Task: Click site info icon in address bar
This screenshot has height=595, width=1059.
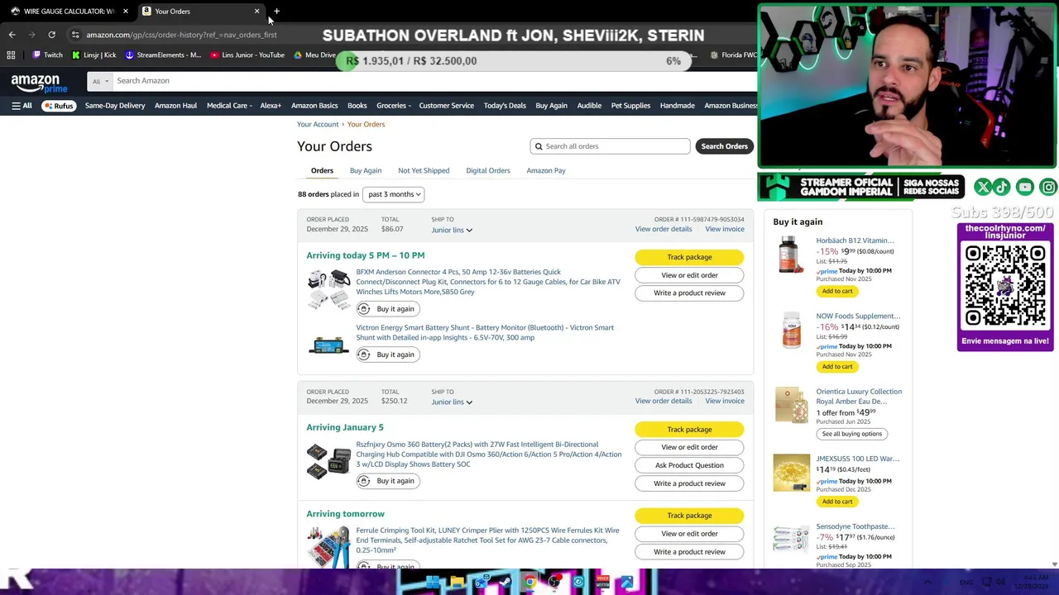Action: coord(75,35)
